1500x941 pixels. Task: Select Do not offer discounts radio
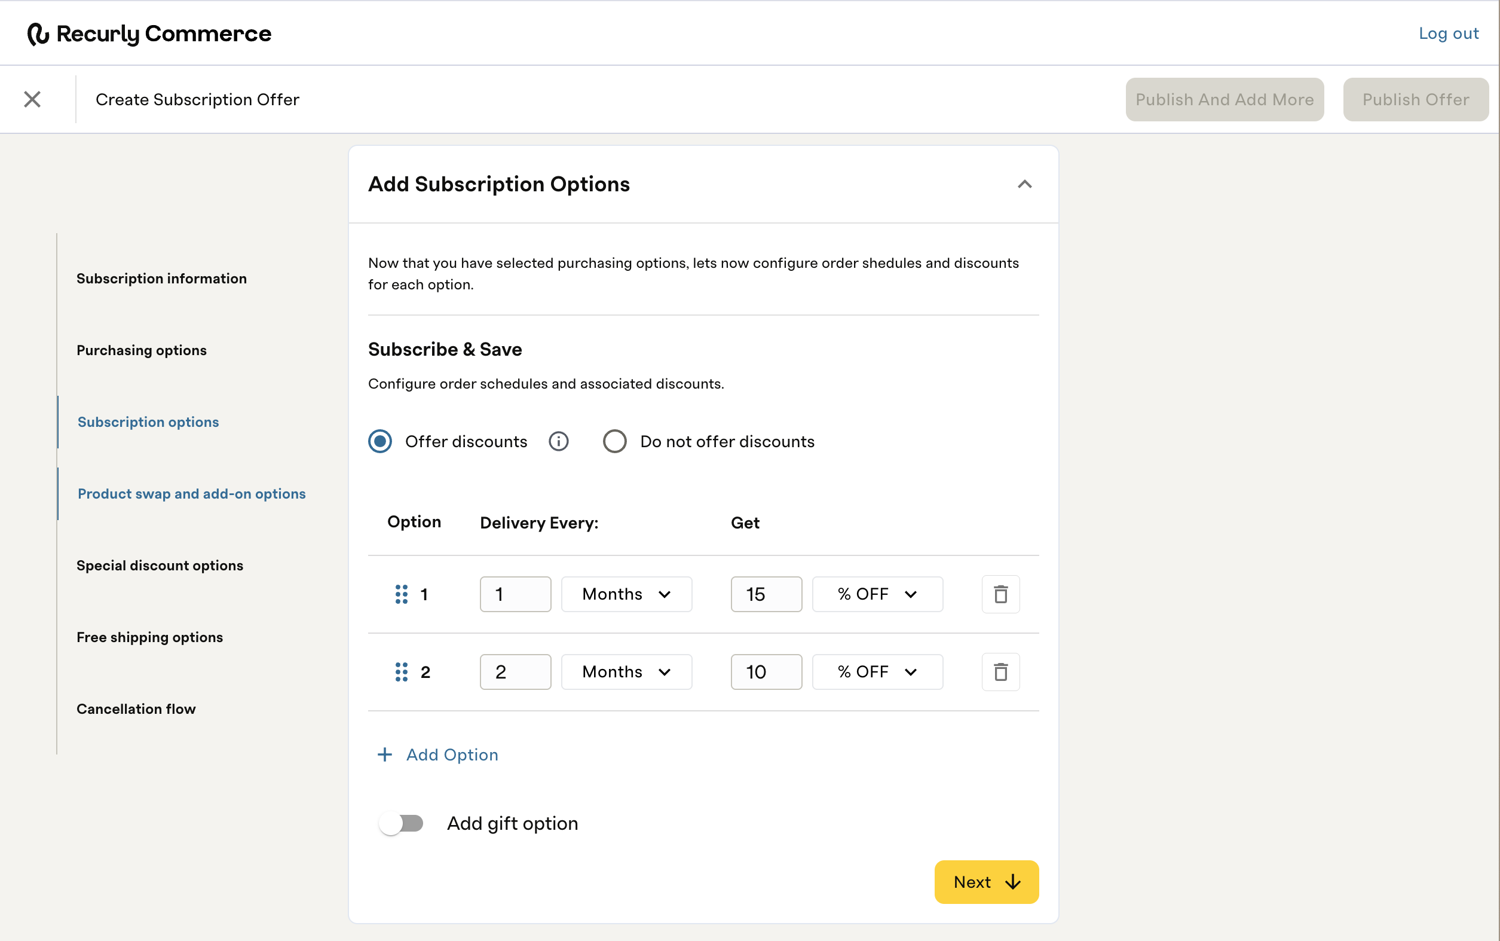tap(614, 441)
